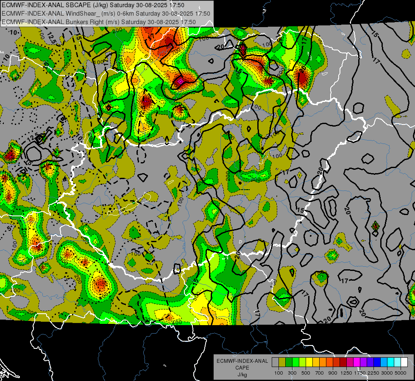Click the legend tick value 1750
This screenshot has height=381, width=415.
pos(360,373)
